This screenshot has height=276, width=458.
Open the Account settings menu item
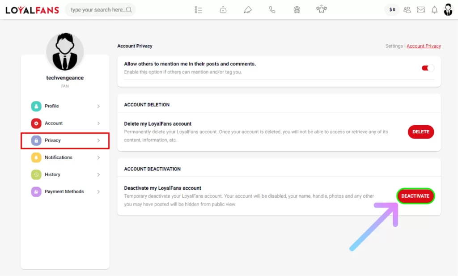(65, 123)
